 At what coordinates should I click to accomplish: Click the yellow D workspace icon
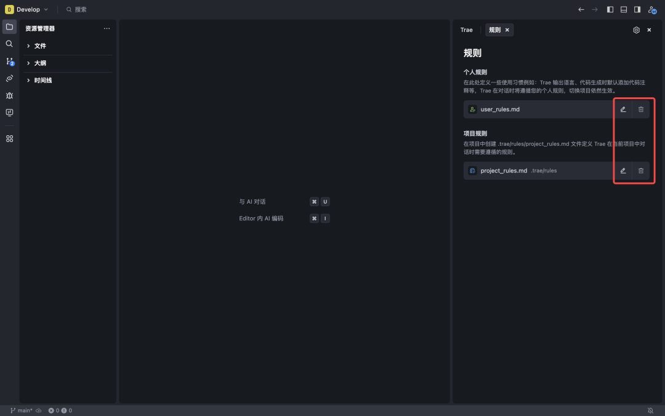point(9,9)
